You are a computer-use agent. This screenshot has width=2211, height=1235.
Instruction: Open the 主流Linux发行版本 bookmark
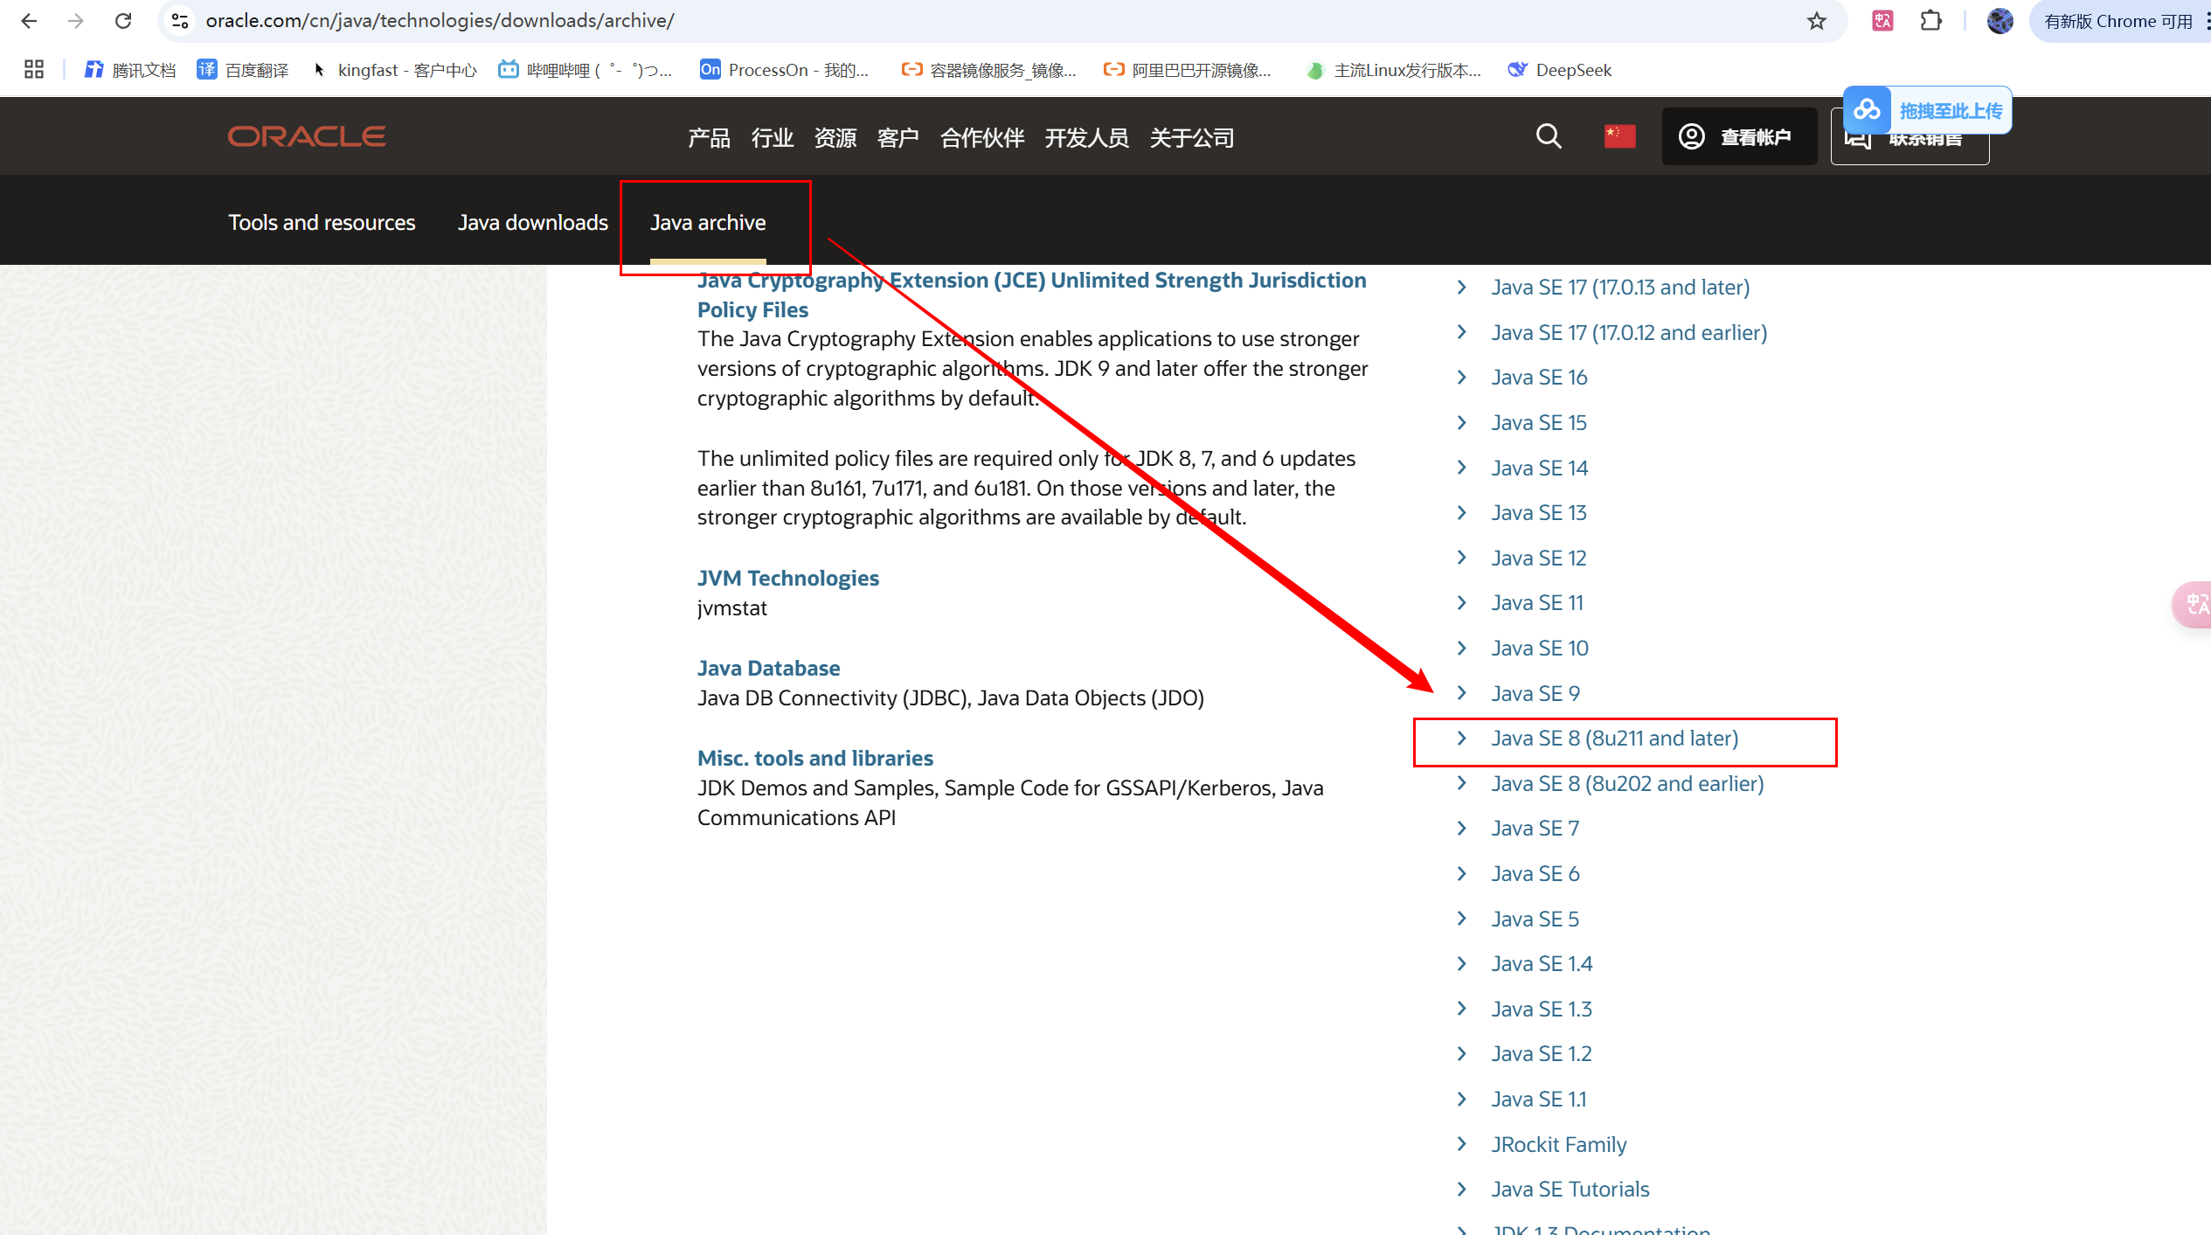coord(1394,70)
